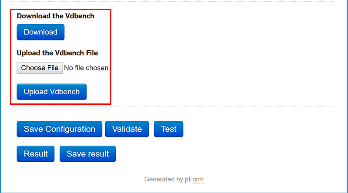Click the Validate button
This screenshot has height=193, width=348.
pyautogui.click(x=127, y=129)
